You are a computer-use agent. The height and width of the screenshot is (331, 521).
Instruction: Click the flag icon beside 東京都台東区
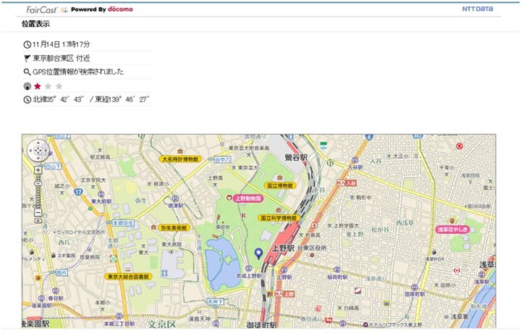tap(27, 59)
